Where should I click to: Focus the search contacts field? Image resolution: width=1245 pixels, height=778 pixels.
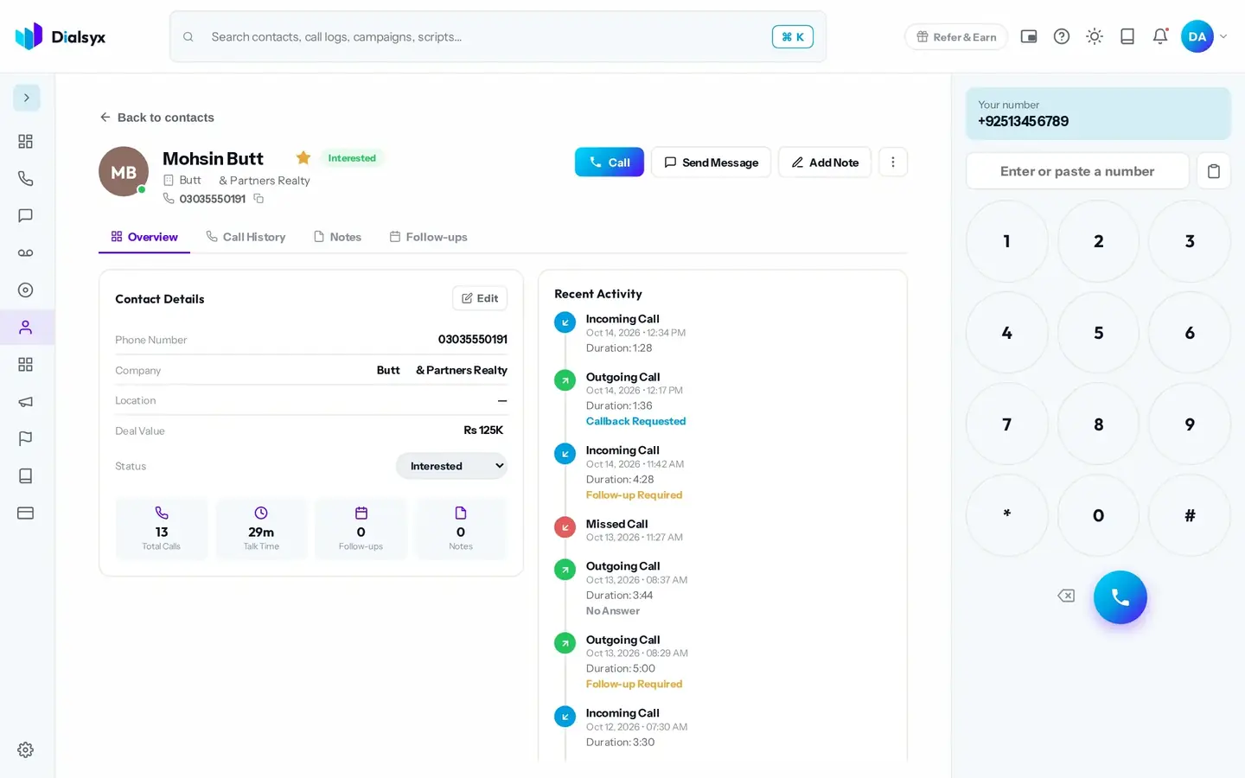(x=498, y=36)
